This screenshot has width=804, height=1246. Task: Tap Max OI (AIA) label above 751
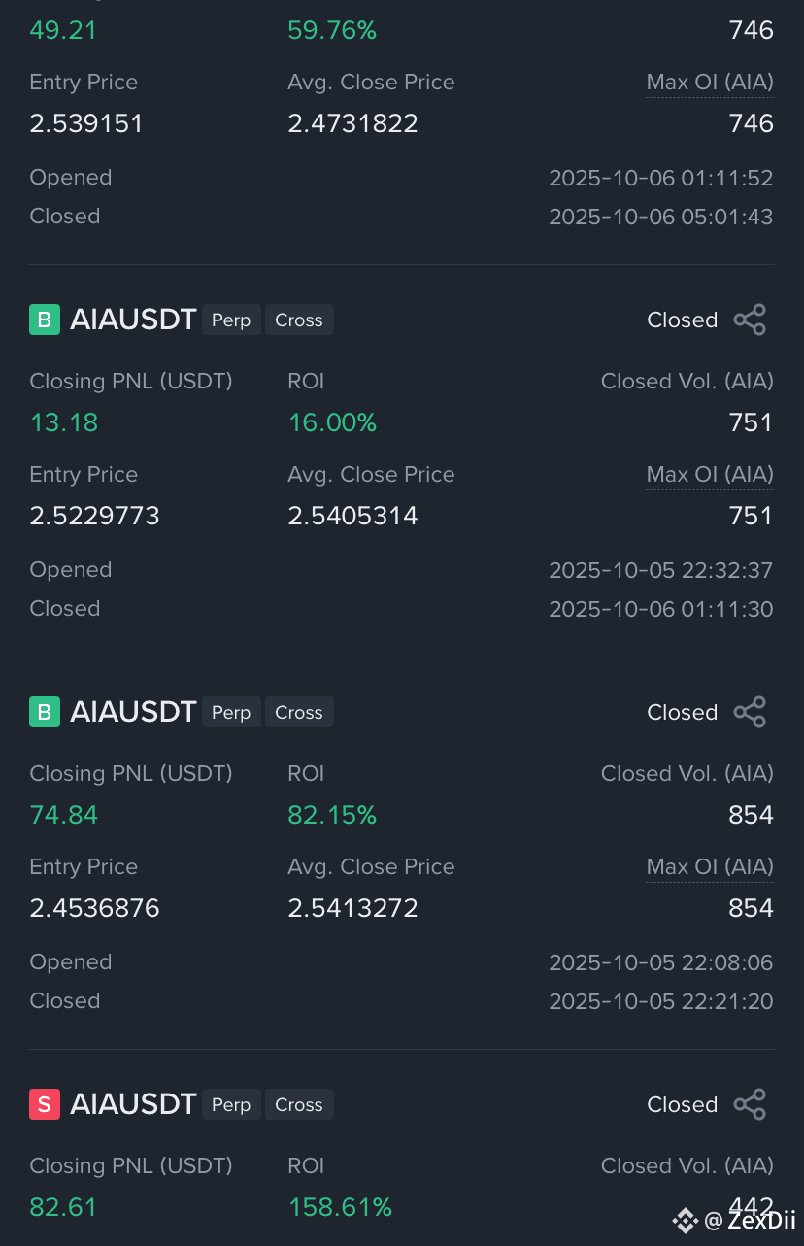click(x=710, y=475)
